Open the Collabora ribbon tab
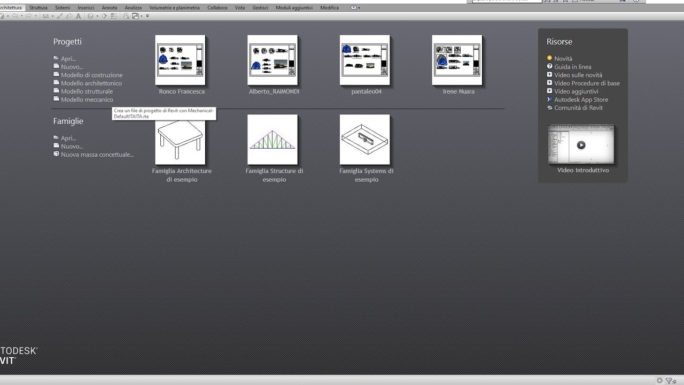 pyautogui.click(x=217, y=8)
